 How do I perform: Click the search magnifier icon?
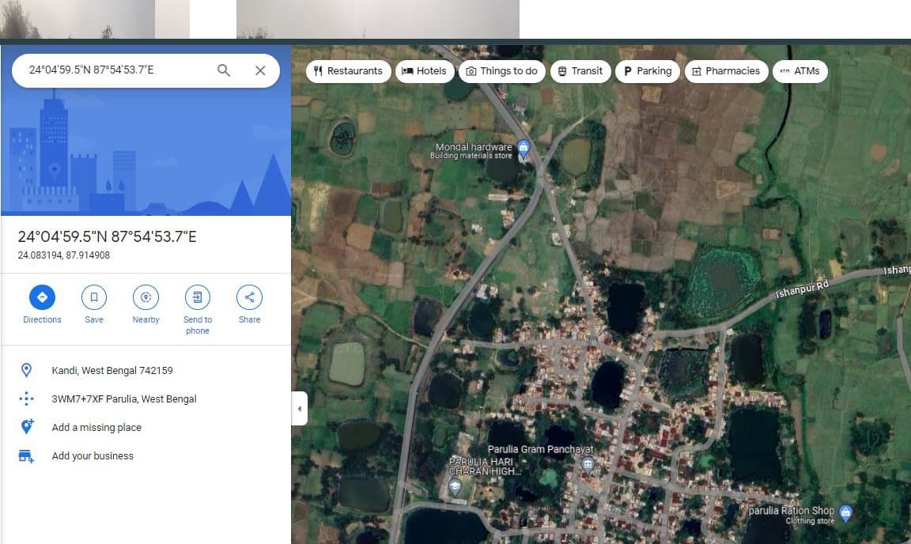coord(224,70)
